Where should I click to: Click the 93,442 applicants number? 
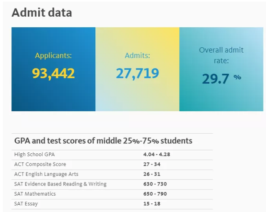[x=53, y=73]
